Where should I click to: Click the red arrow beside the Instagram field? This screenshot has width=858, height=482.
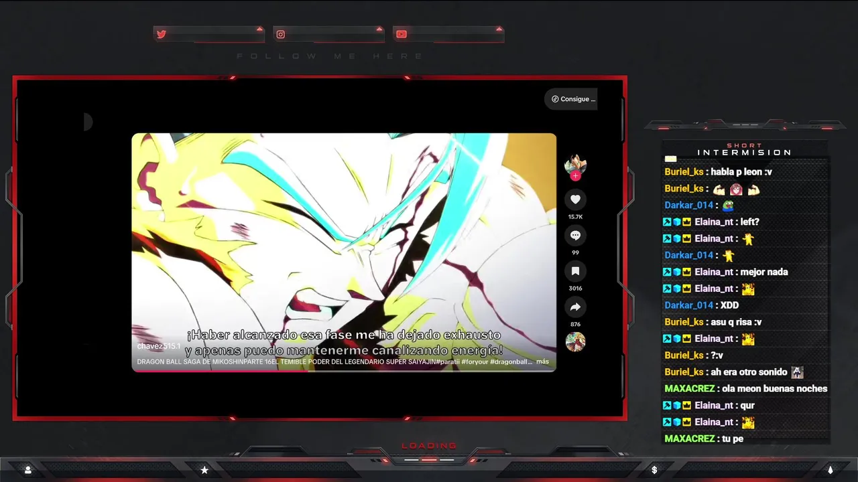379,29
